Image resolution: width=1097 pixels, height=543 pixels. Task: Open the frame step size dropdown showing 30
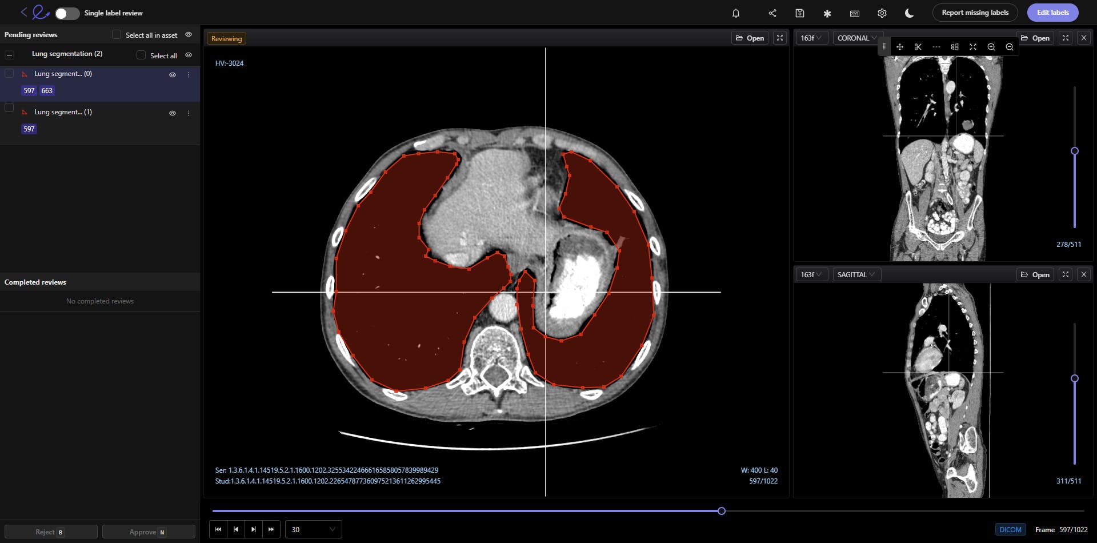pos(313,529)
